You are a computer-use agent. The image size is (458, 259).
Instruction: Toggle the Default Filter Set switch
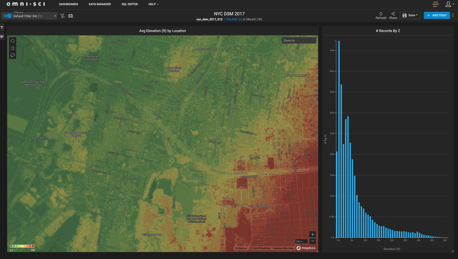[x=8, y=16]
